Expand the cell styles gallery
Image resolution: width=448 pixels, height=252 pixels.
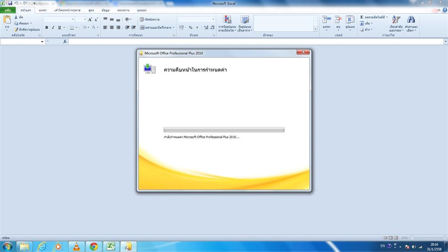coord(315,29)
